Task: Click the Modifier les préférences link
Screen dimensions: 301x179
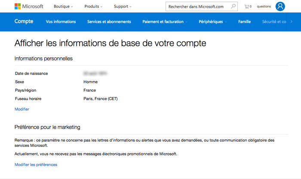Action: coord(36,164)
